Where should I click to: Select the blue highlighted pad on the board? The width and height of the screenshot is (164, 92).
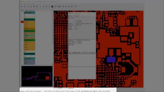coord(111,59)
